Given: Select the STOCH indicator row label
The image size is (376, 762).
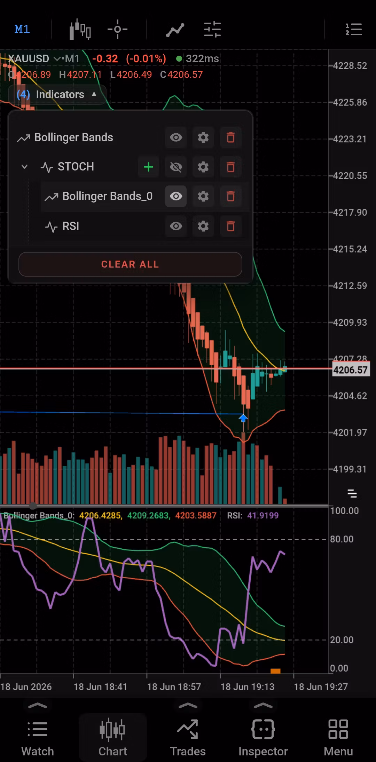Looking at the screenshot, I should pyautogui.click(x=76, y=167).
